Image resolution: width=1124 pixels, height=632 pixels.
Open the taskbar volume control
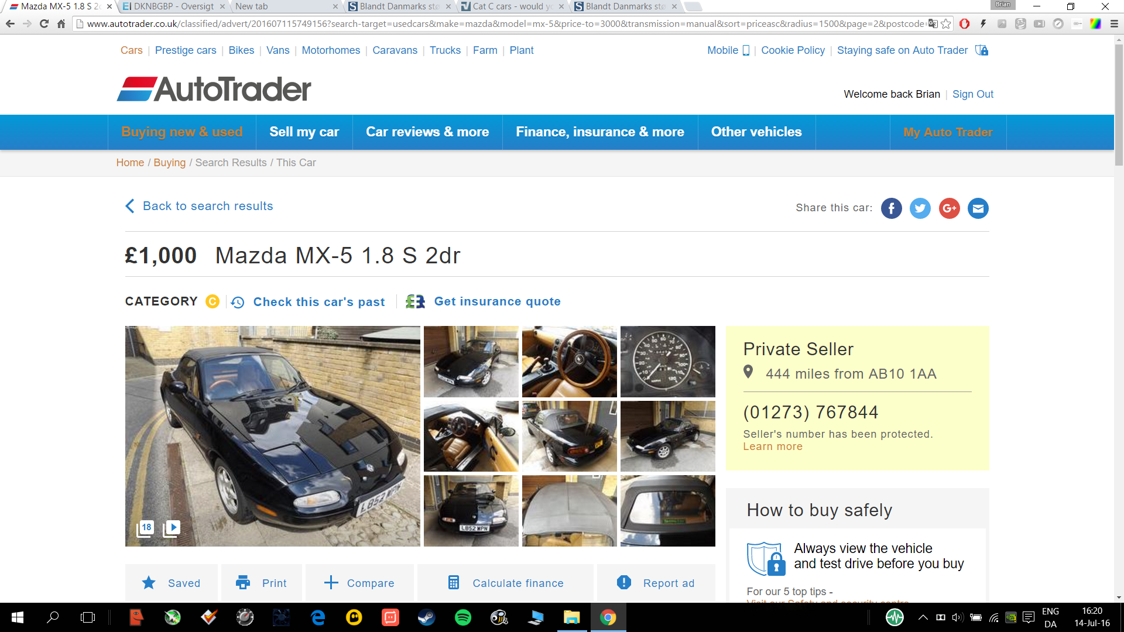click(x=957, y=617)
